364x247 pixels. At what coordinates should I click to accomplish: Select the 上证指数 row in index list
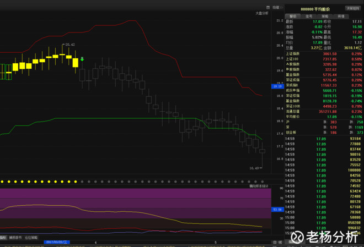pos(324,54)
